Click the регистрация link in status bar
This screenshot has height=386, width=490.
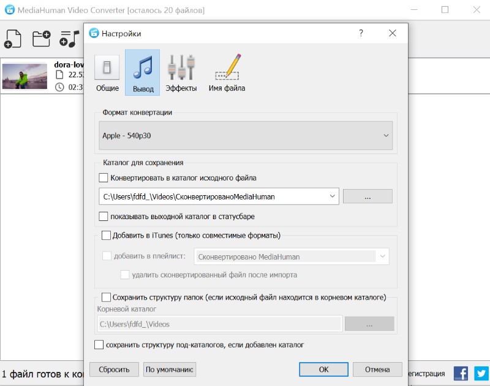click(x=426, y=374)
